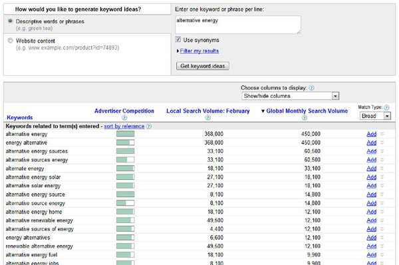The height and width of the screenshot is (265, 399).
Task: Select Descriptive words or phrases radio button
Action: point(10,21)
